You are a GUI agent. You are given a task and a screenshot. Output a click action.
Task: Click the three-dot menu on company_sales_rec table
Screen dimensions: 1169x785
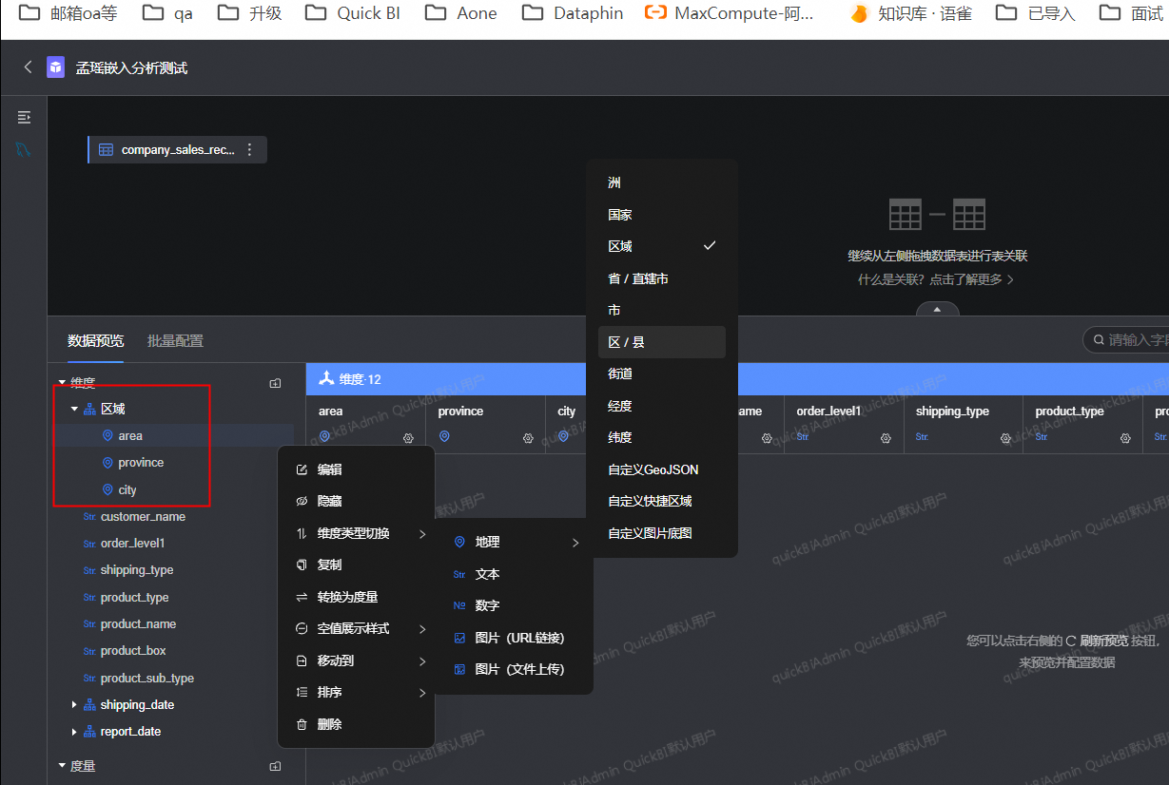pyautogui.click(x=250, y=149)
